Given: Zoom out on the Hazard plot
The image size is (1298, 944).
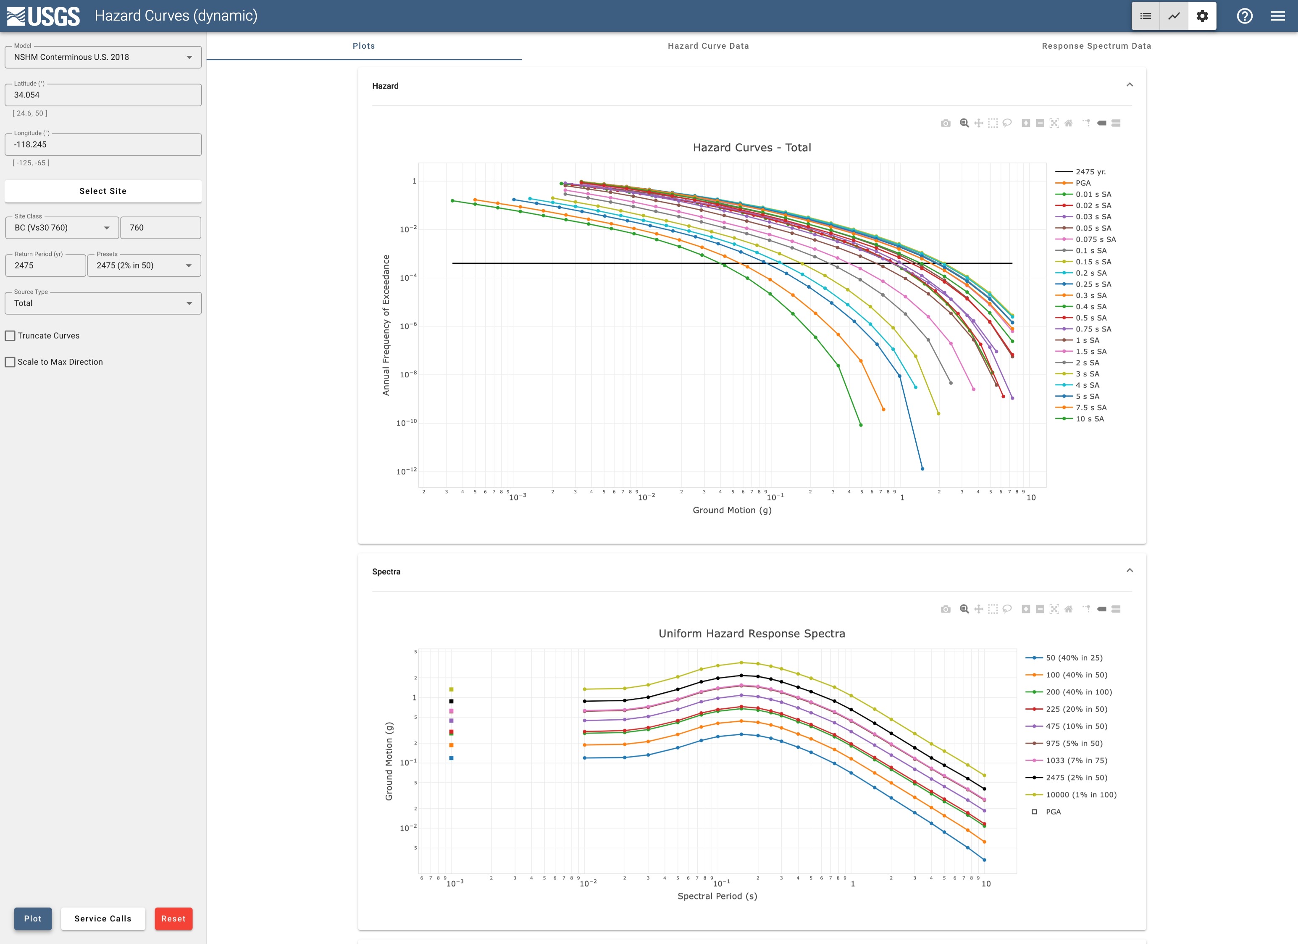Looking at the screenshot, I should point(1040,123).
